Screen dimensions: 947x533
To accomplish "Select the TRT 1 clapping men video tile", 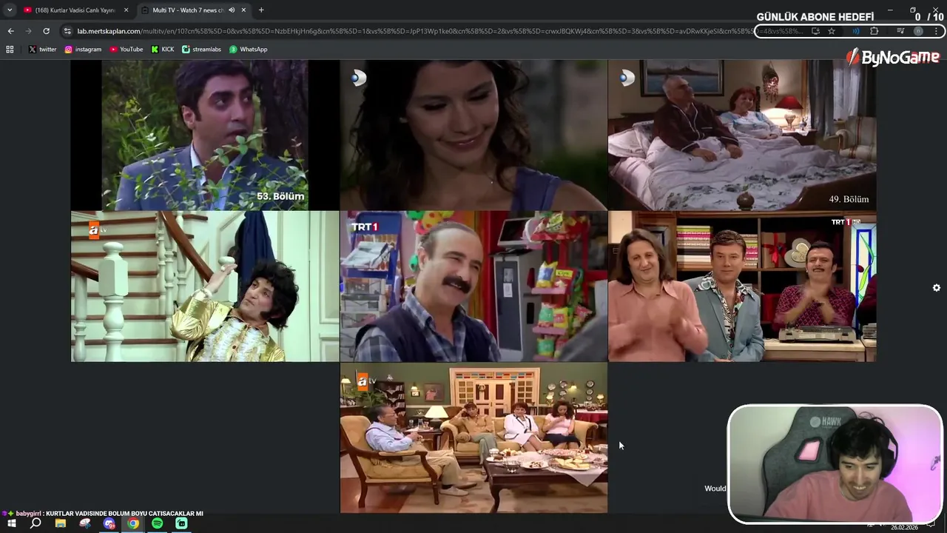I will coord(742,286).
